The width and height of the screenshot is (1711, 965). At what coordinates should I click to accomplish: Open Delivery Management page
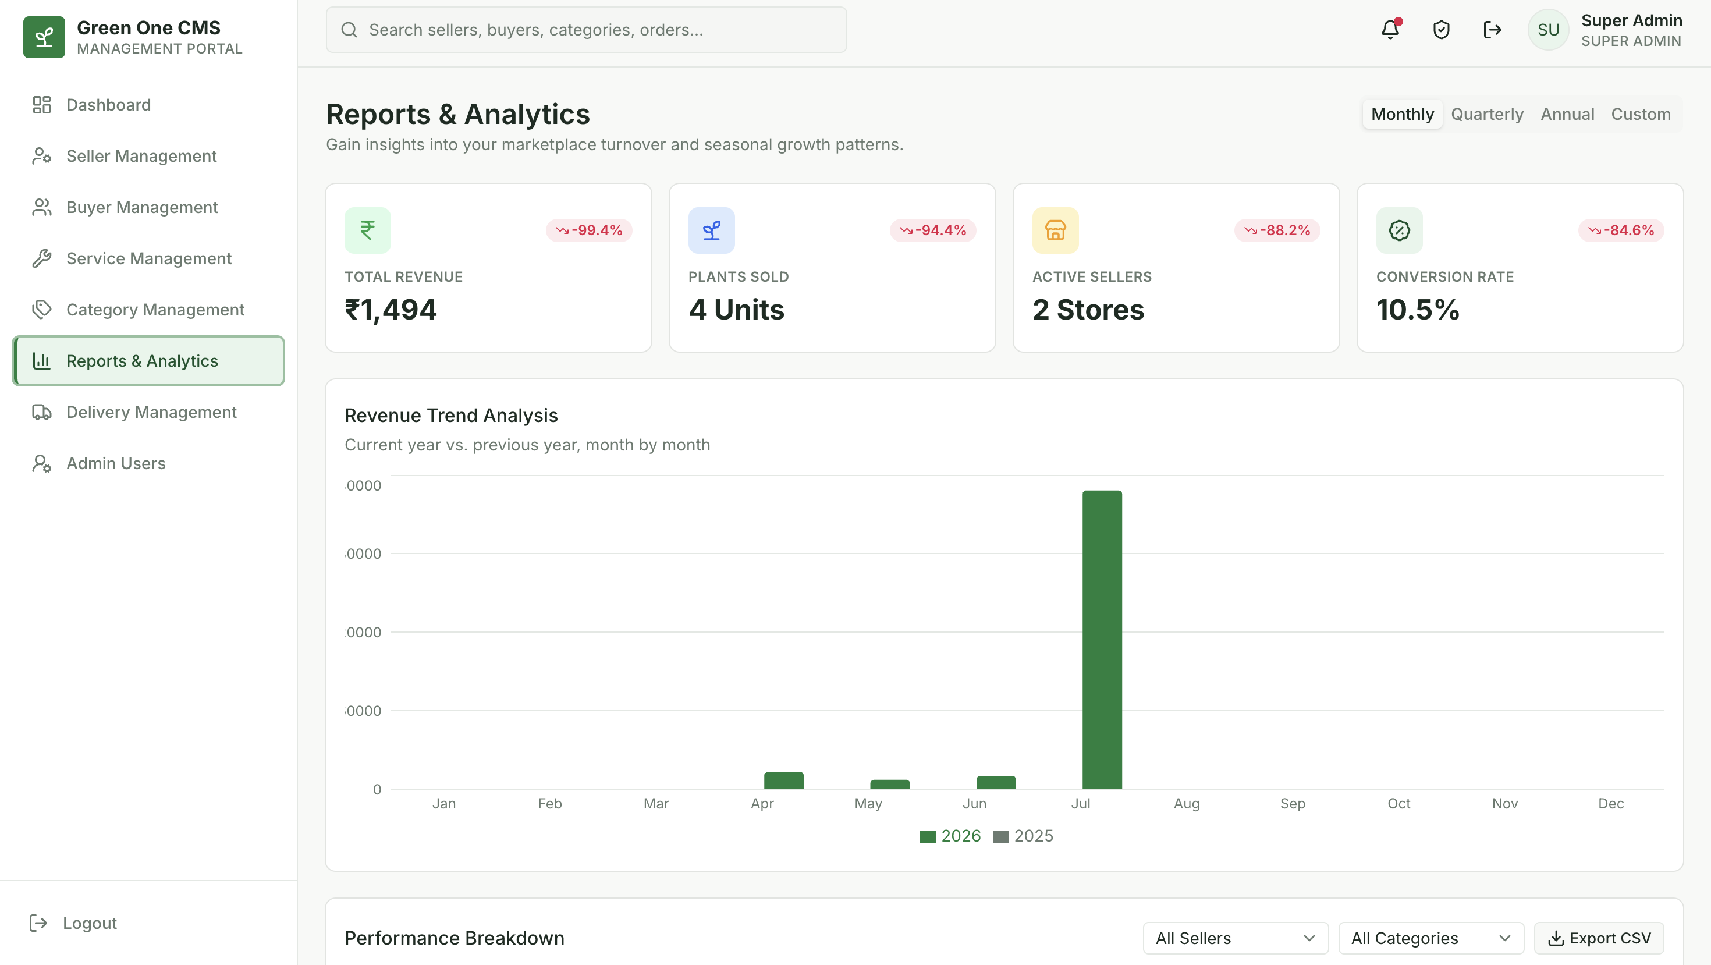(148, 411)
